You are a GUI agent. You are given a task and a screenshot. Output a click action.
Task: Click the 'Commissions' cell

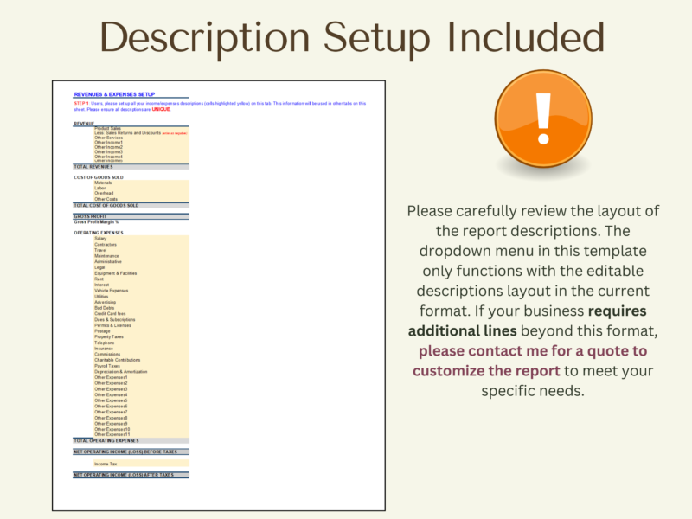(141, 354)
